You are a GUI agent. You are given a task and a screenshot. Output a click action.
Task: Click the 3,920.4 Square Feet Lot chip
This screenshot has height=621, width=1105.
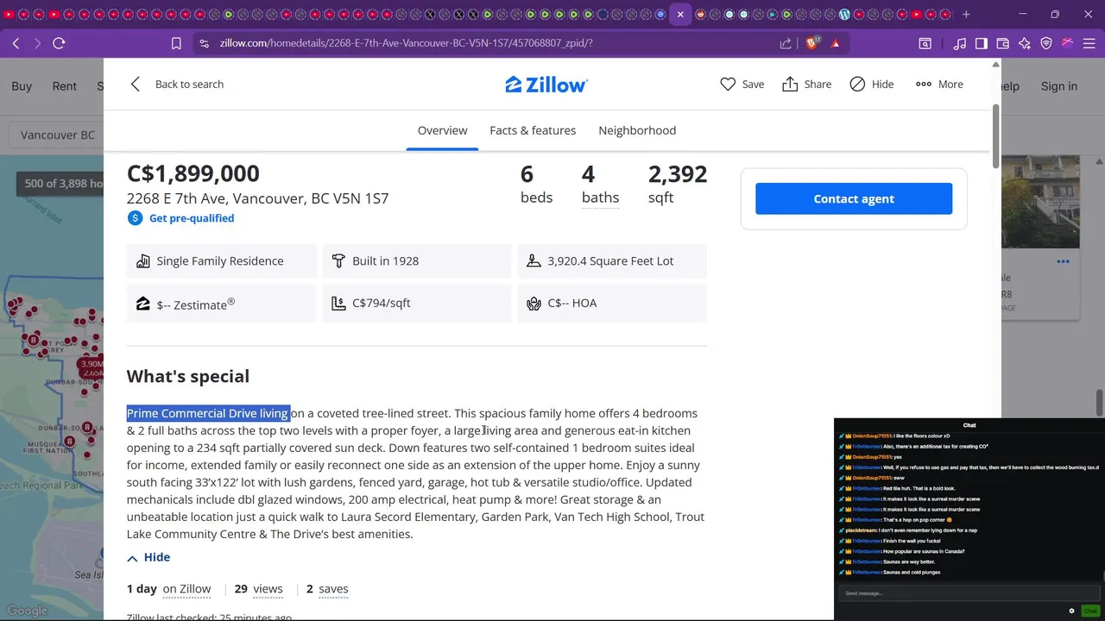pos(612,260)
